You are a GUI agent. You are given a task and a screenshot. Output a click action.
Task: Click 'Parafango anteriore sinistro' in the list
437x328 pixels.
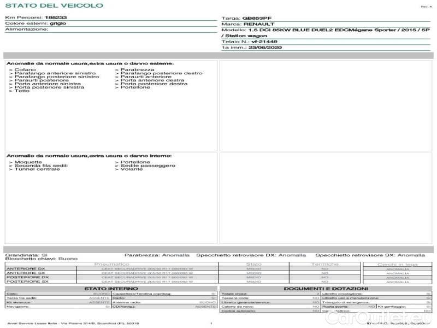coord(55,73)
